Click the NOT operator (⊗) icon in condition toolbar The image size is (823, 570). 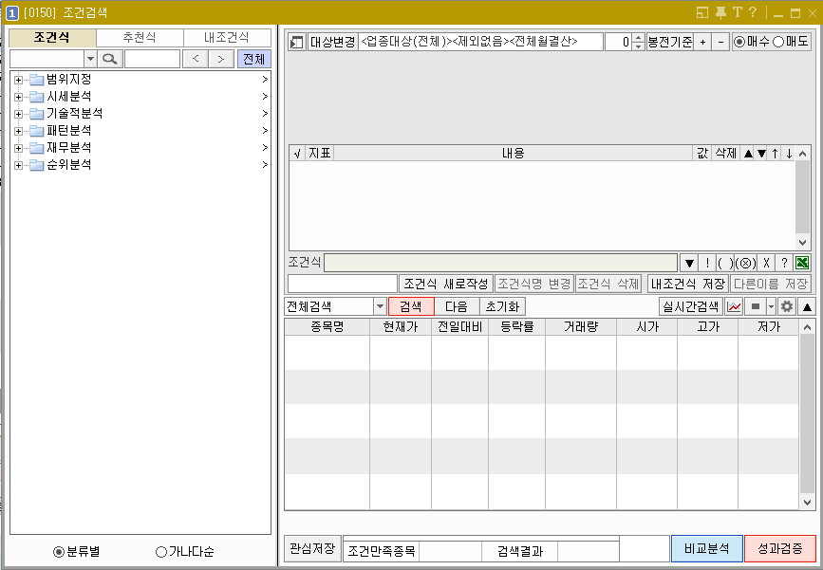point(745,263)
